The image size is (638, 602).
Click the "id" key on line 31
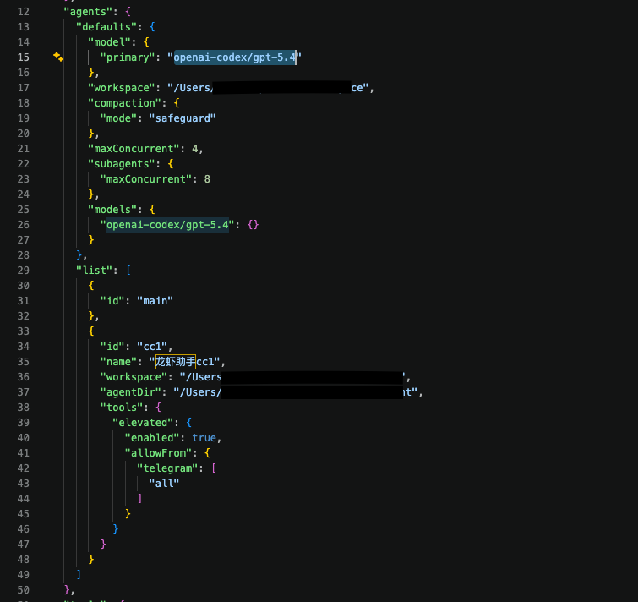point(112,301)
